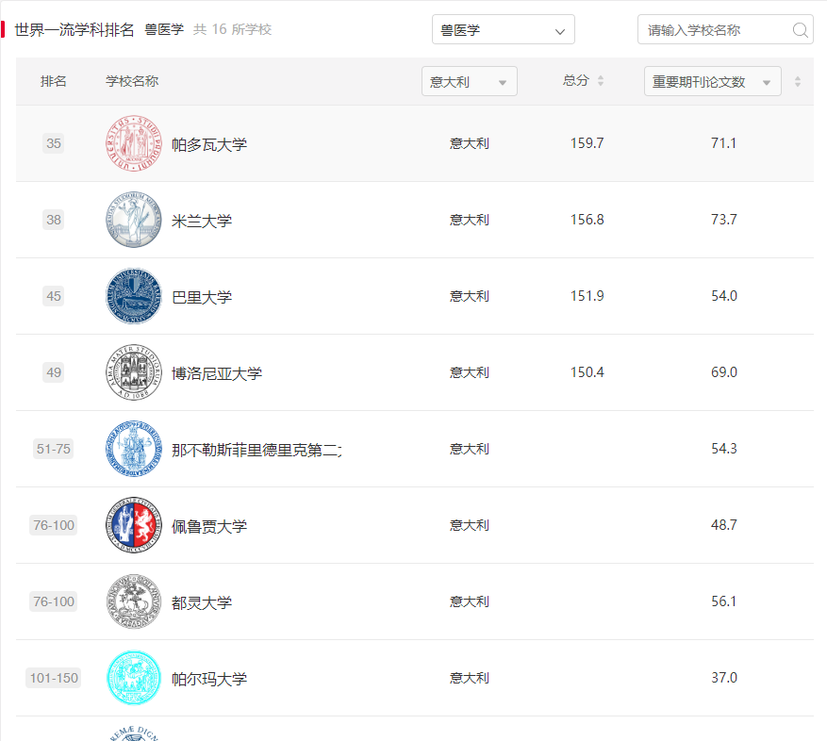Click rank badge 35

point(53,143)
